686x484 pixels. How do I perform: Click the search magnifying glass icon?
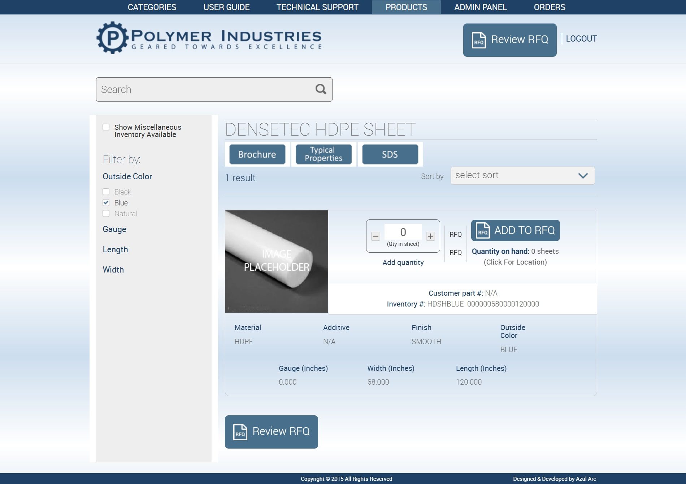pos(321,89)
